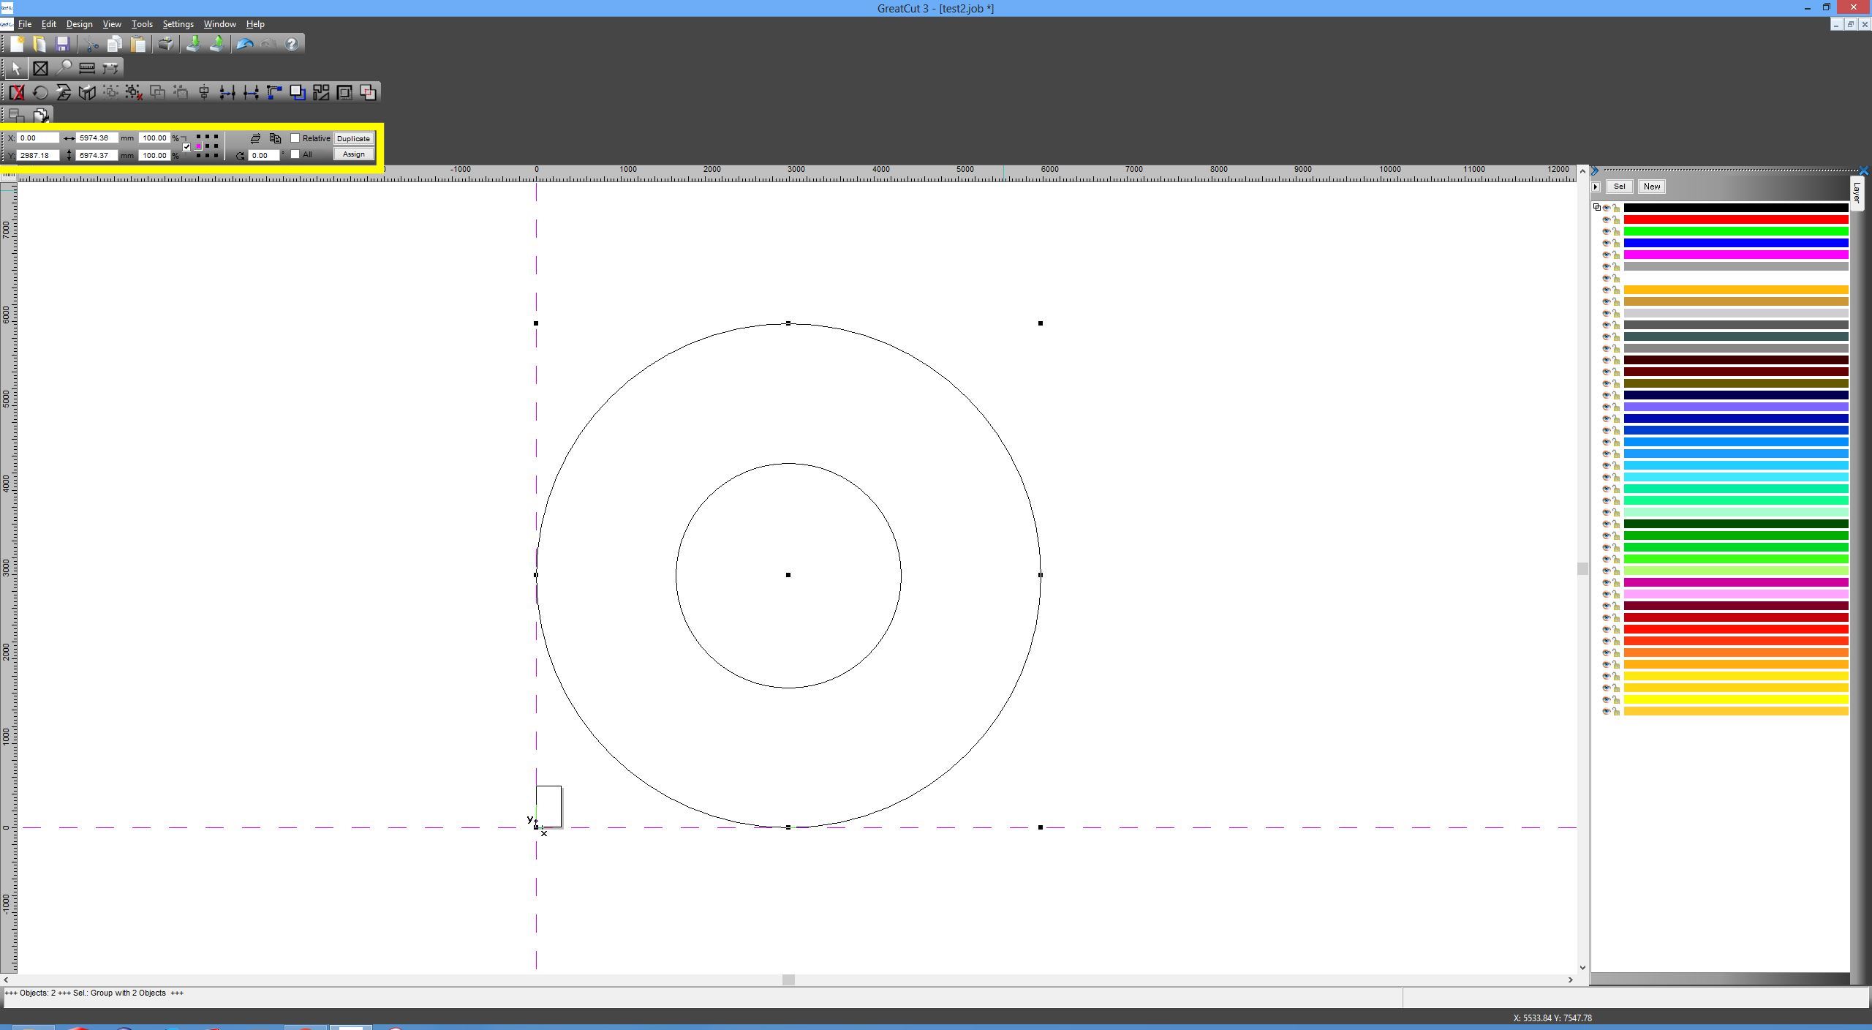Image resolution: width=1872 pixels, height=1030 pixels.
Task: Hide the red layer via eye icon
Action: tap(1607, 219)
